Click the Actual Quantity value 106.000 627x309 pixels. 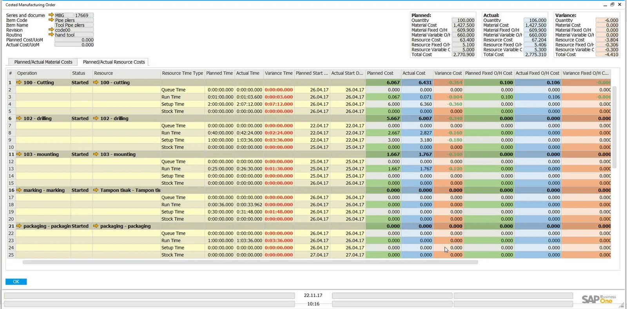tap(535, 20)
